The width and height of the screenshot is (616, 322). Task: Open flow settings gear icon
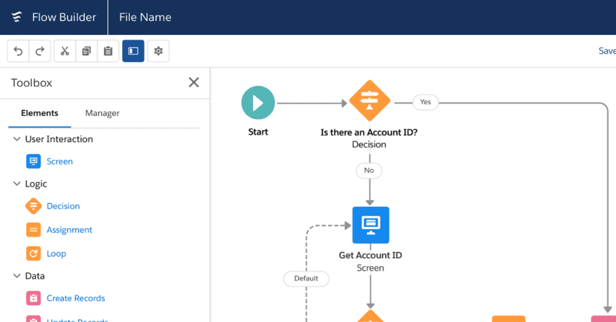point(158,51)
